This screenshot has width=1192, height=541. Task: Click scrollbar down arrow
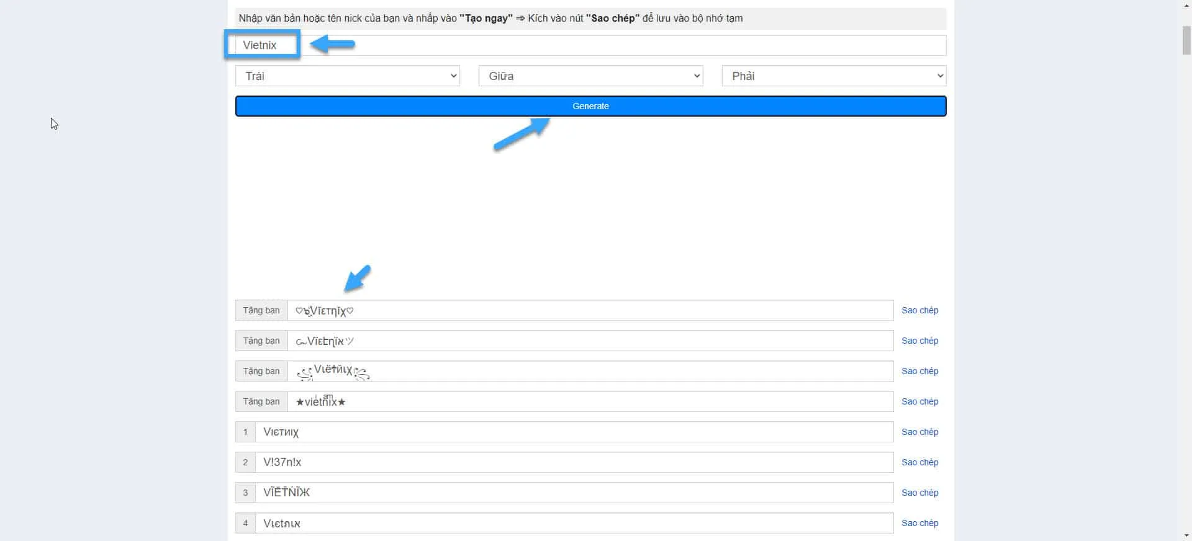tap(1186, 535)
